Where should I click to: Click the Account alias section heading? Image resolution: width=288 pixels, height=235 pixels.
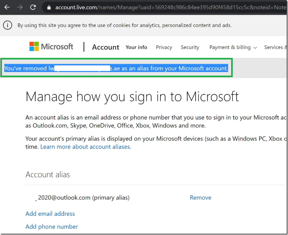tap(48, 175)
